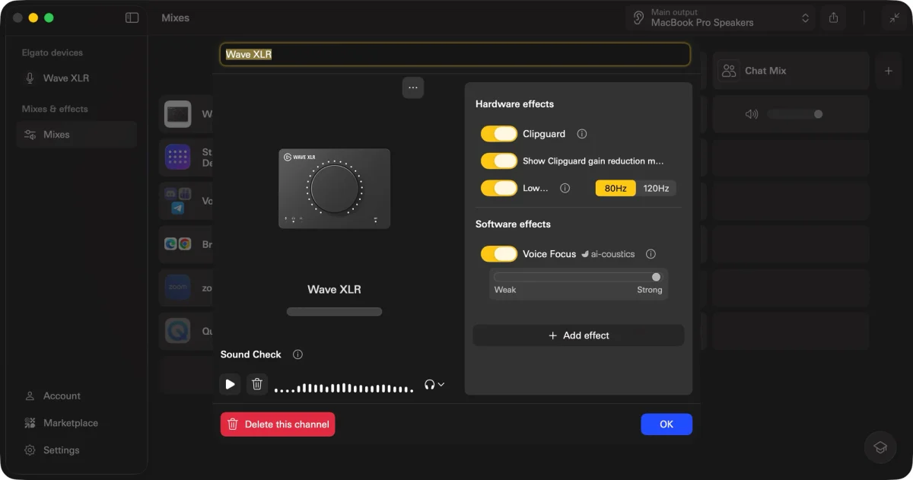Screen dimensions: 913x480
Task: Add a new mix with the plus button
Action: tap(888, 71)
